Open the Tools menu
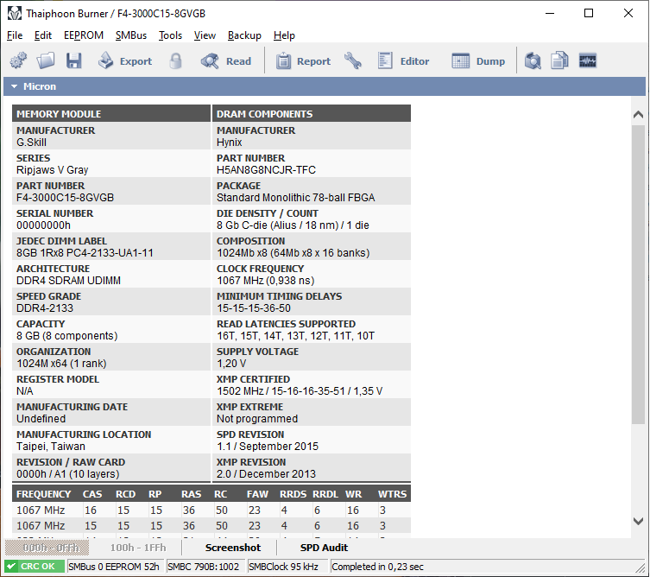 tap(170, 35)
